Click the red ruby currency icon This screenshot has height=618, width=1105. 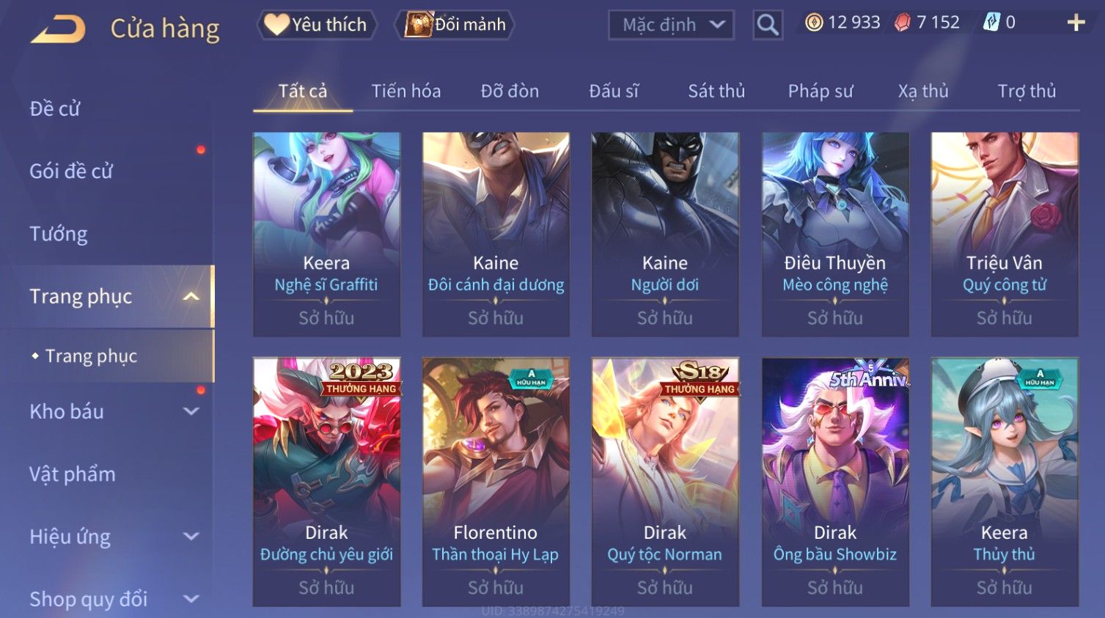[x=903, y=23]
